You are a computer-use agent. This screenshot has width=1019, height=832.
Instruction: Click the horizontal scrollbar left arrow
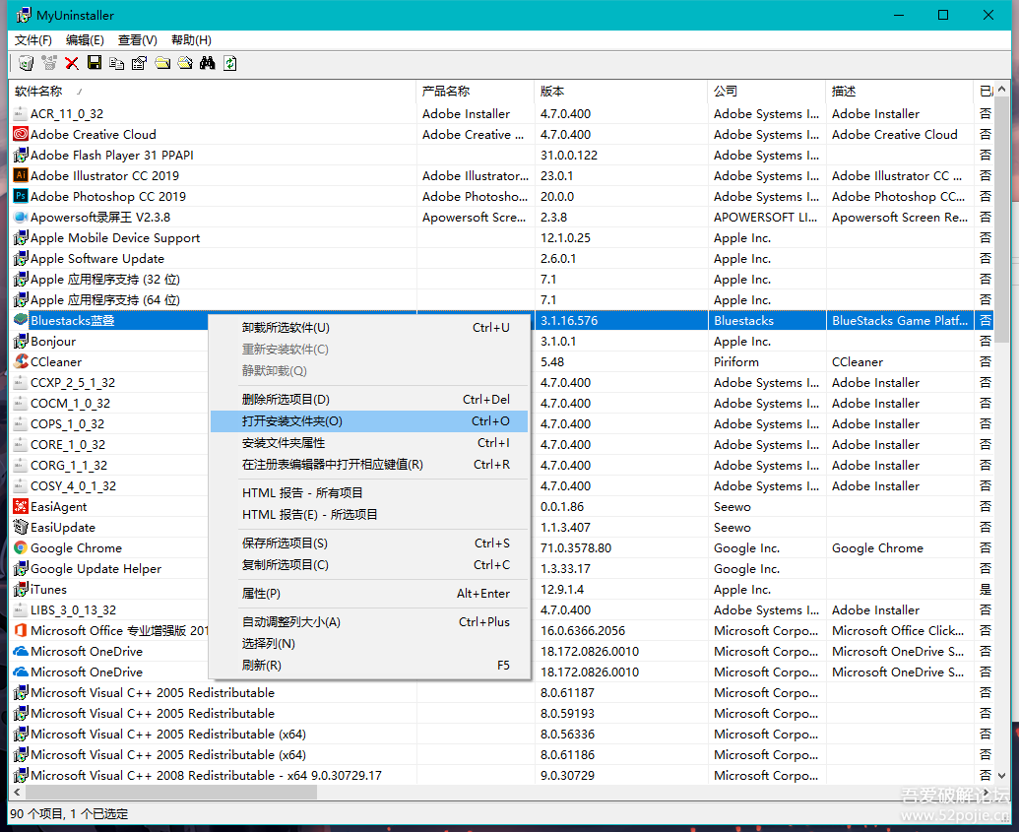(17, 793)
